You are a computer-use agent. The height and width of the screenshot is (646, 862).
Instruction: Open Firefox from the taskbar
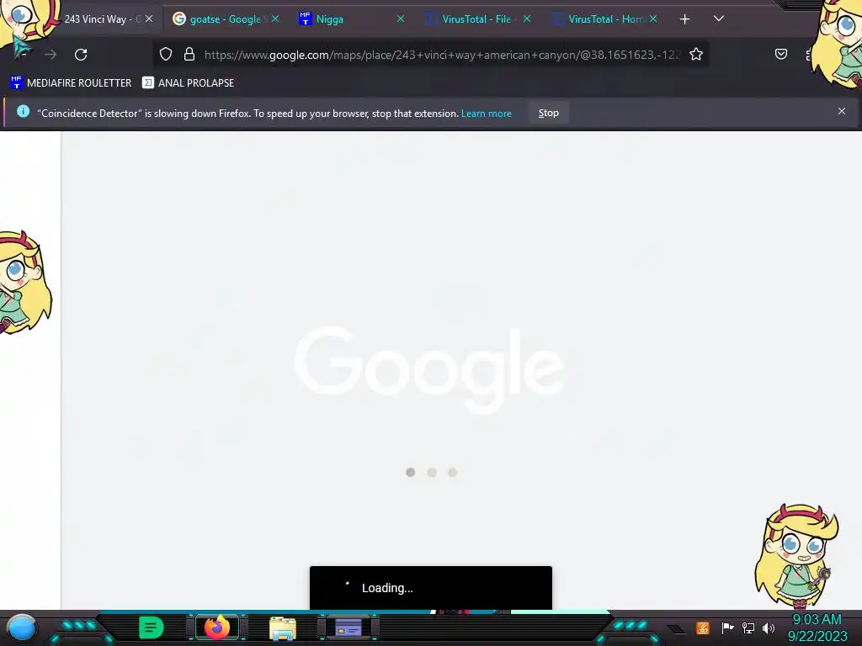click(x=216, y=627)
